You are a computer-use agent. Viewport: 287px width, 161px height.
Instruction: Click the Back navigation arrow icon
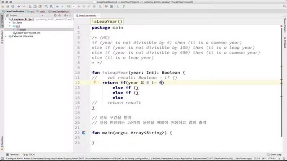[57, 7]
